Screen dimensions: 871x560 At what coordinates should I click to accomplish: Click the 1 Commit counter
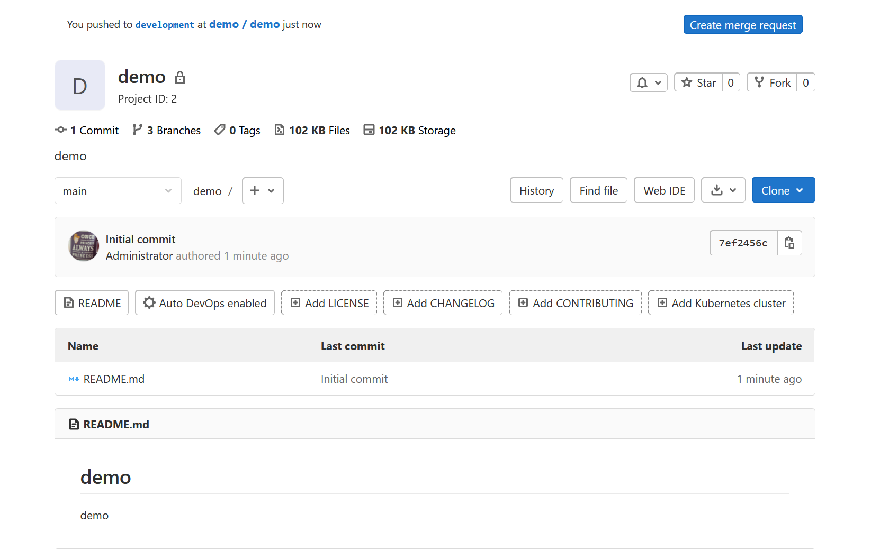pyautogui.click(x=87, y=130)
